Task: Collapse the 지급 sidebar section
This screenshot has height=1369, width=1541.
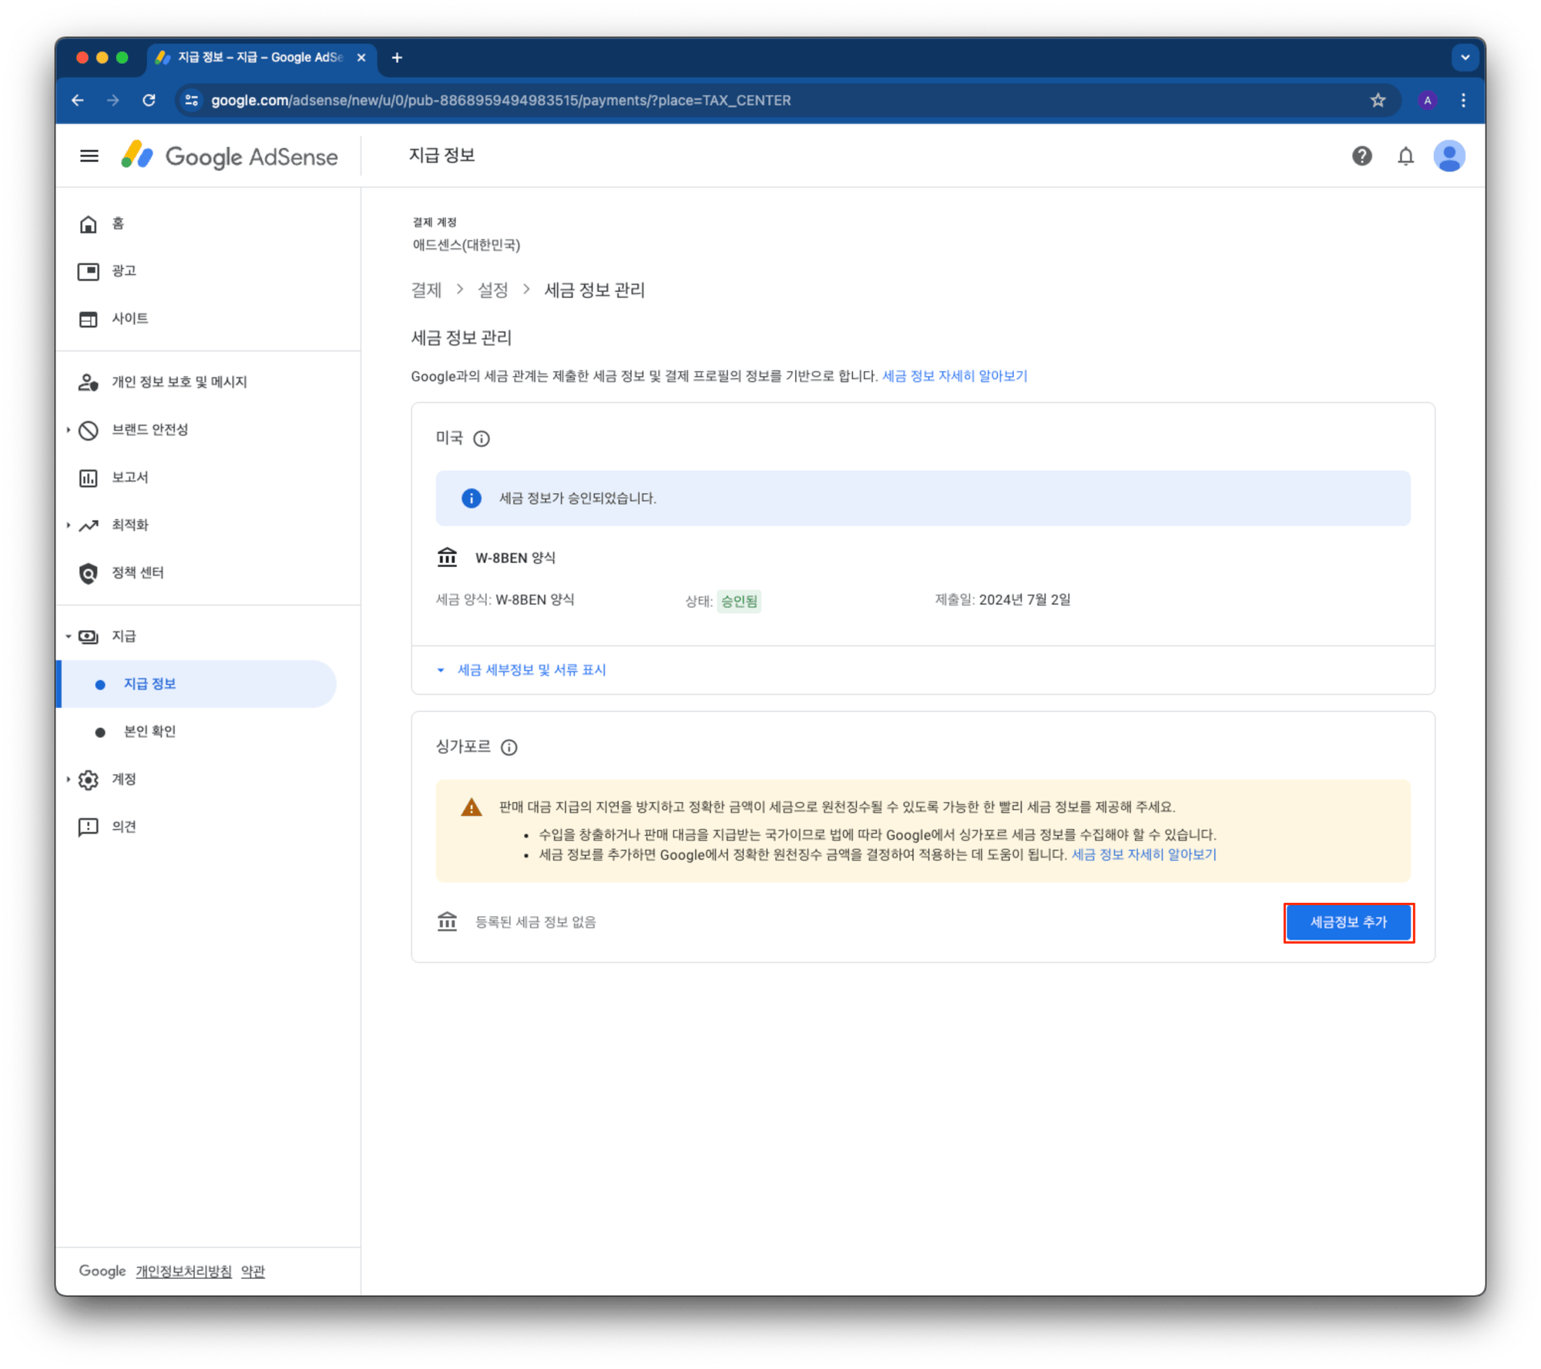Action: pos(69,636)
